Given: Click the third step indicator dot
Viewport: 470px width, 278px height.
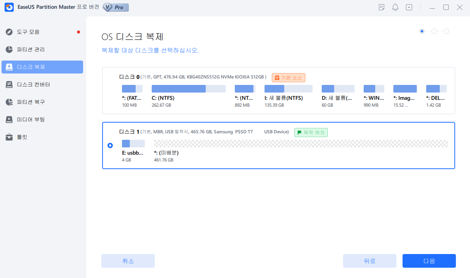Looking at the screenshot, I should click(x=446, y=31).
